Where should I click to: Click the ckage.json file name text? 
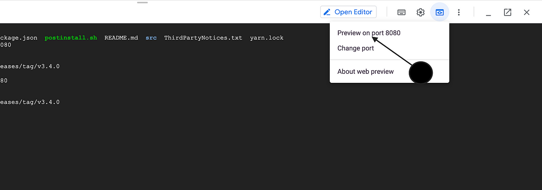click(x=19, y=38)
